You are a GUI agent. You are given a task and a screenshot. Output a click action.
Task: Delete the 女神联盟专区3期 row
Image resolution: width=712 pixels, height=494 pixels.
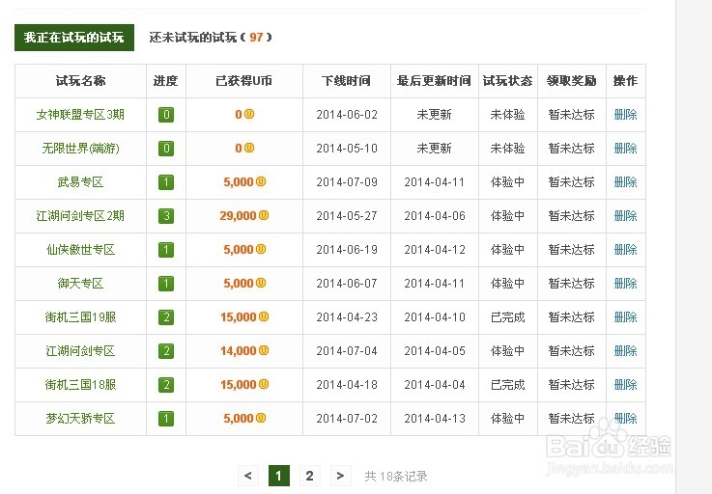(625, 115)
